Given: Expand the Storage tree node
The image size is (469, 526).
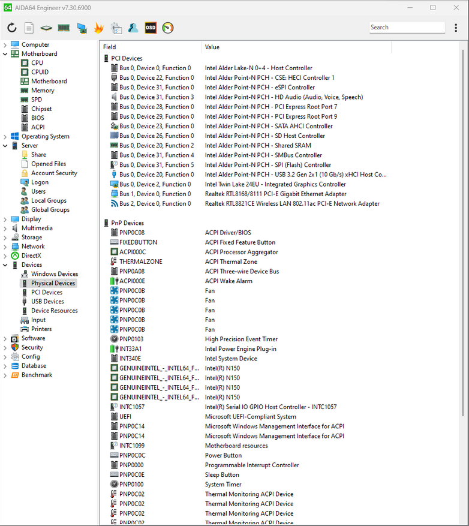Looking at the screenshot, I should click(x=5, y=238).
